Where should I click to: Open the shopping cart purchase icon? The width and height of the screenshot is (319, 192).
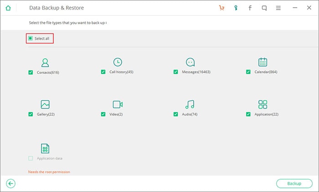[x=221, y=8]
